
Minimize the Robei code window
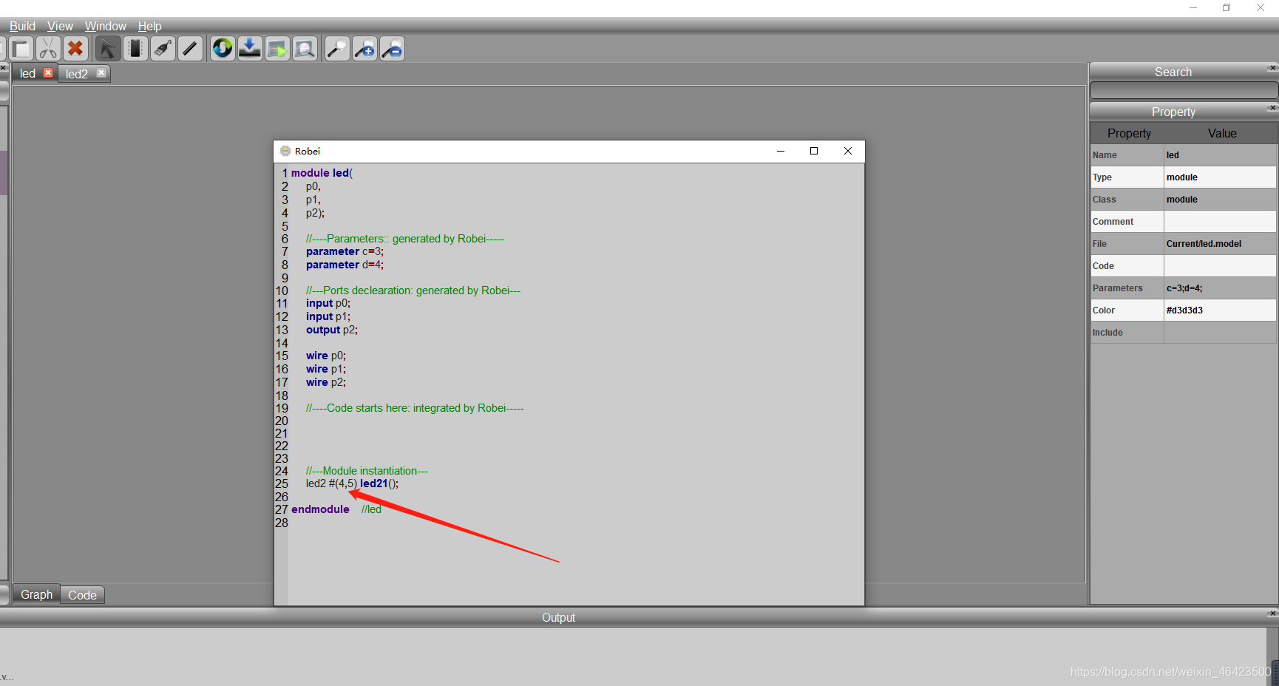point(781,151)
